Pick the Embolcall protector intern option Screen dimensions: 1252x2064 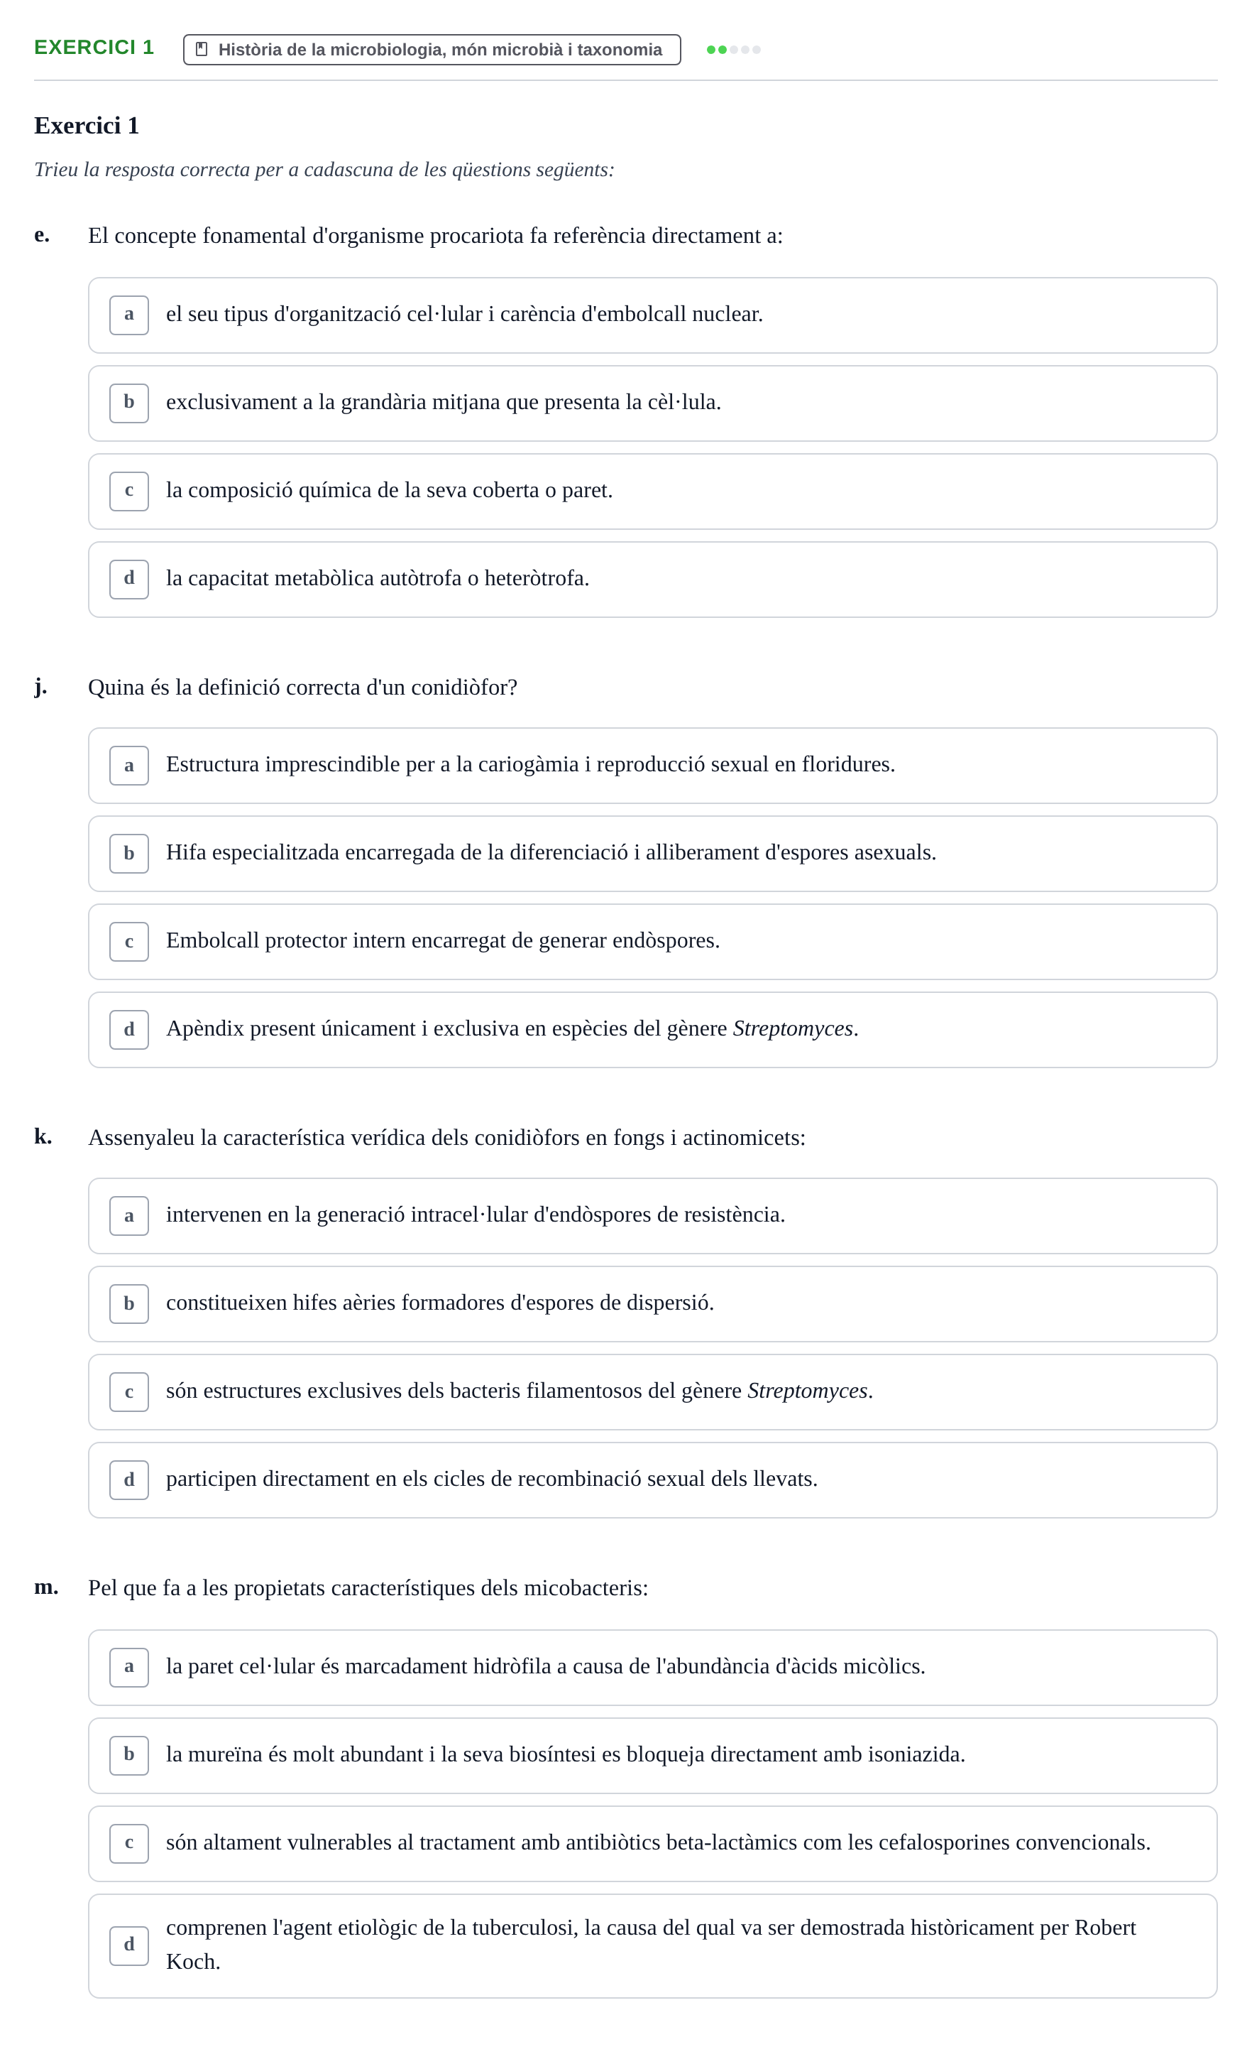tap(653, 942)
